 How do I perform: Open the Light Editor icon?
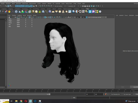(x=96, y=6)
